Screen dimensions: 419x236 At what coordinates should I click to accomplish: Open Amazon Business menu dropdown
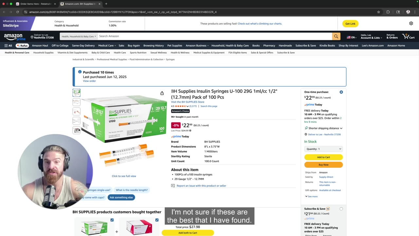197,46
